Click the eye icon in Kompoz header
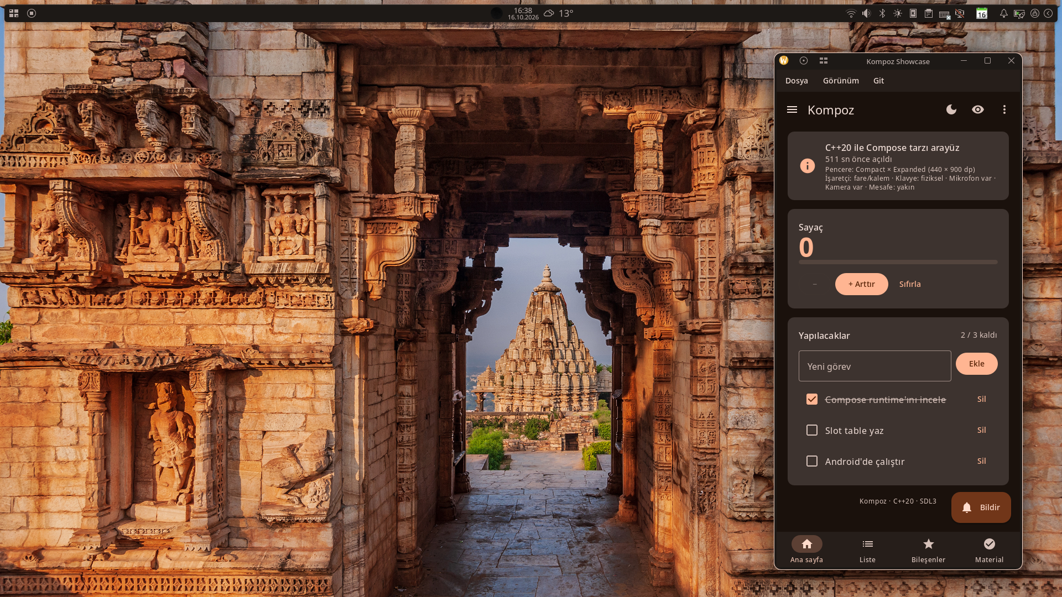This screenshot has width=1062, height=597. tap(978, 109)
